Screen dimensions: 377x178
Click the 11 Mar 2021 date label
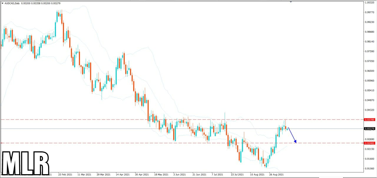(x=85, y=174)
